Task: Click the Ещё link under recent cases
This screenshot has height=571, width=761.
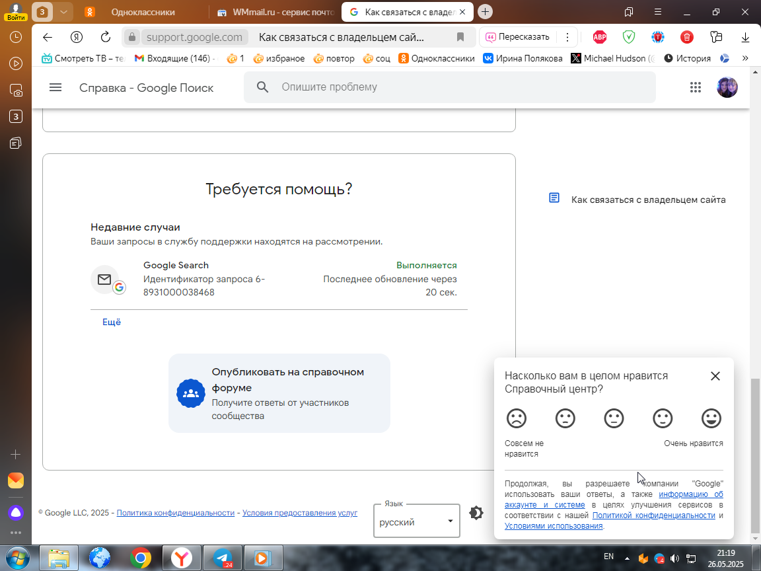Action: (x=111, y=322)
